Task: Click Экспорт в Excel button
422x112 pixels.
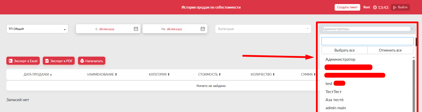Action: pyautogui.click(x=23, y=61)
